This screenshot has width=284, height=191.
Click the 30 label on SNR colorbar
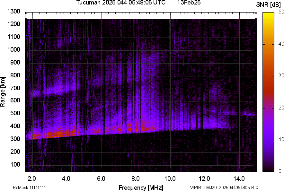[x=281, y=76]
